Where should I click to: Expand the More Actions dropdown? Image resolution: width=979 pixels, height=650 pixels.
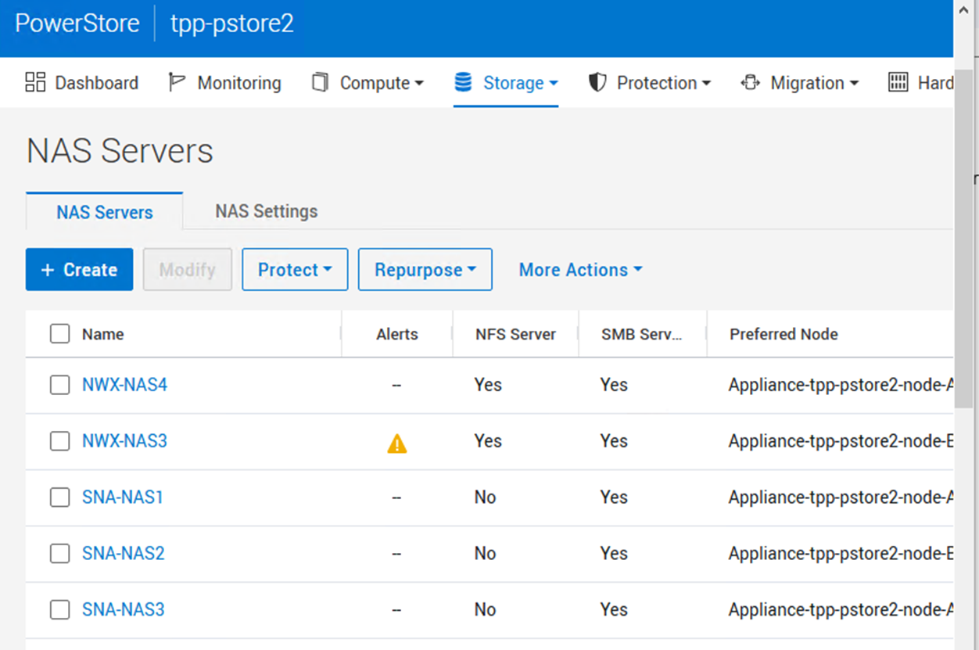coord(580,270)
